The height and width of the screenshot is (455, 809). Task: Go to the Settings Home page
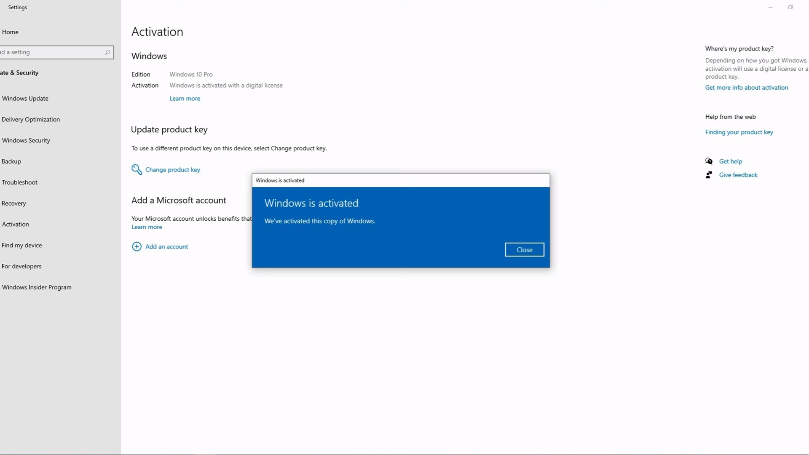click(x=10, y=32)
